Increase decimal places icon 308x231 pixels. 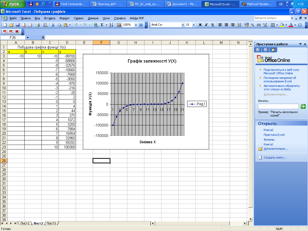(265, 25)
